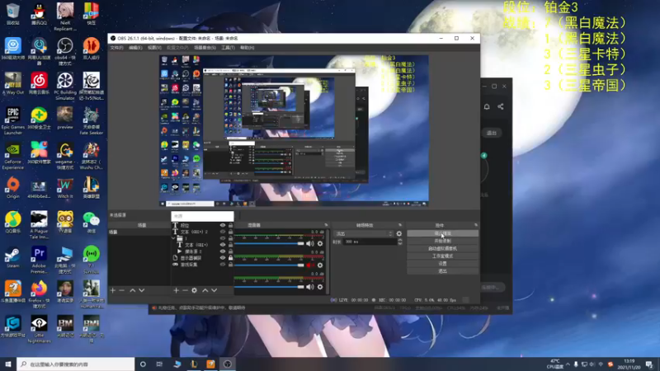Pop out the 控件 dock panel
660x371 pixels.
click(476, 225)
